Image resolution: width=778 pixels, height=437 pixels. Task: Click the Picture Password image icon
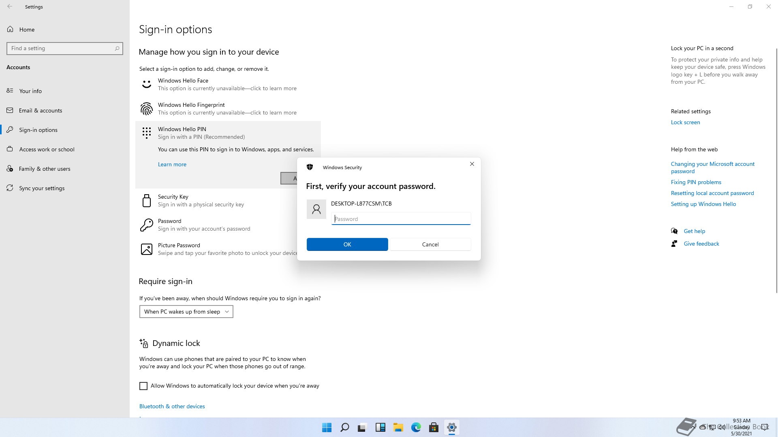pos(147,249)
